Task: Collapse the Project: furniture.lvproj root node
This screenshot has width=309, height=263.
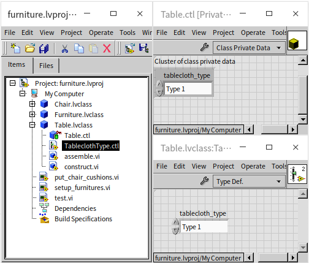Action: click(13, 83)
